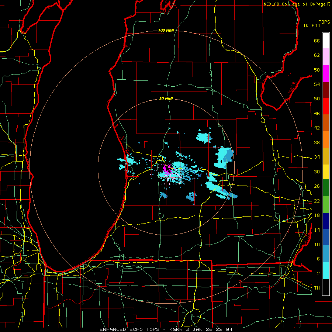Click the light green legend swatch
Image resolution: width=332 pixels, height=332 pixels.
click(x=326, y=204)
